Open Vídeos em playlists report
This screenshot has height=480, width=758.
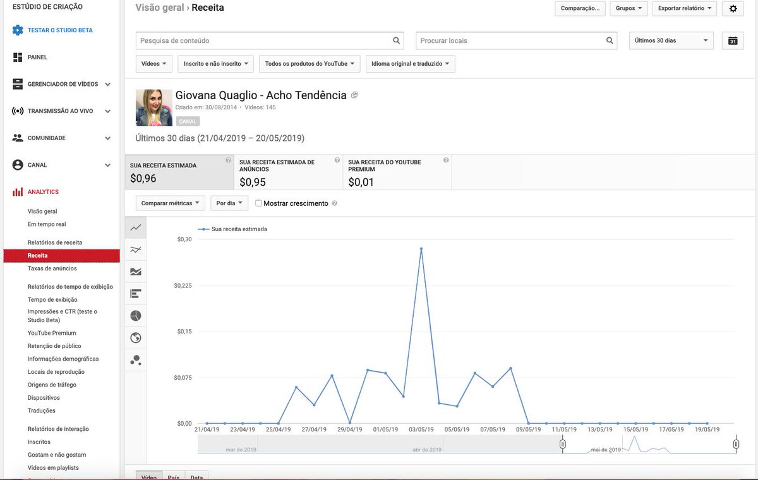(x=53, y=468)
